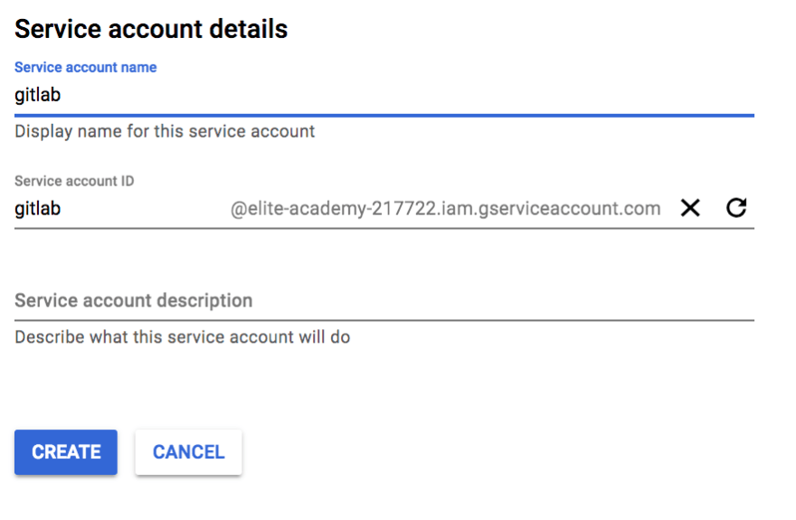Click the gray underline beneath the account ID
Image resolution: width=796 pixels, height=520 pixels.
(x=384, y=228)
